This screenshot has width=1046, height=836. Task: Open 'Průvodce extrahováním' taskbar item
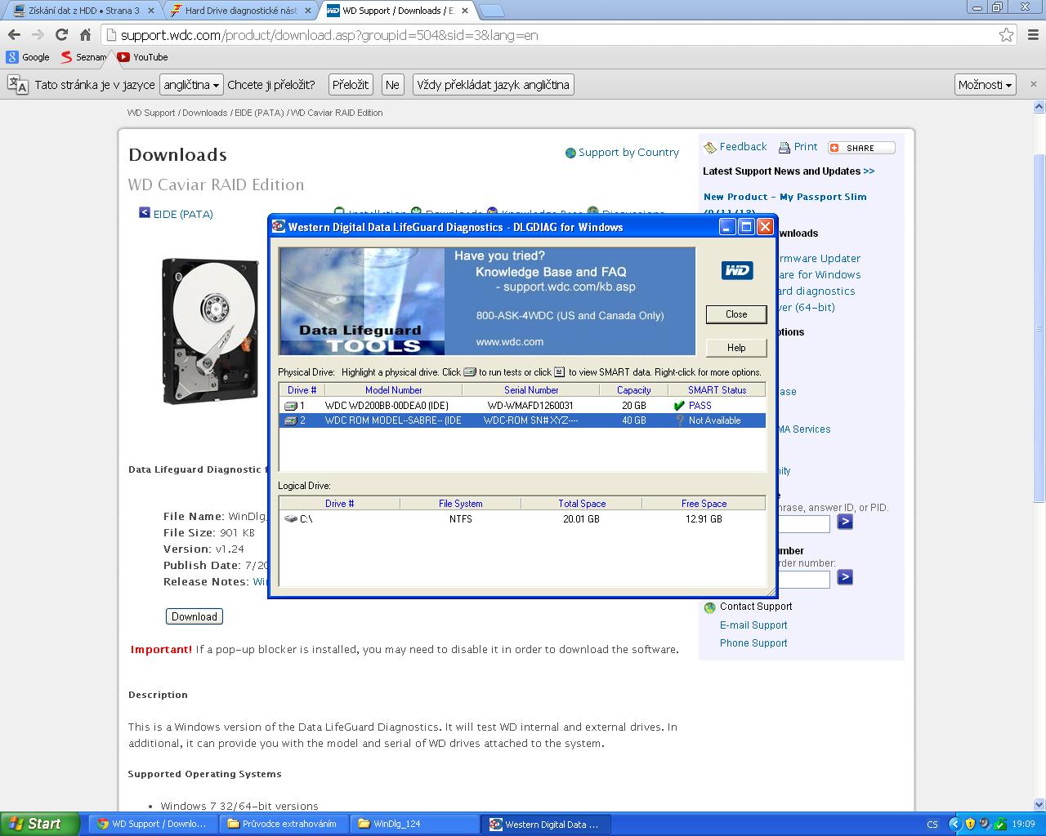coord(283,824)
